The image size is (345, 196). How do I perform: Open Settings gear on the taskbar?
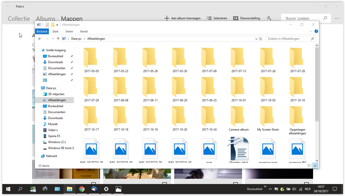[106, 189]
